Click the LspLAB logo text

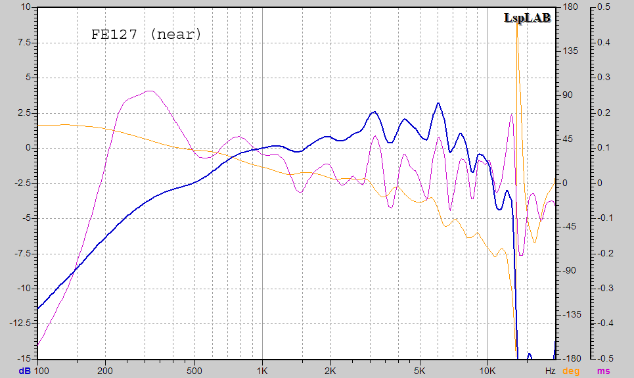[528, 18]
